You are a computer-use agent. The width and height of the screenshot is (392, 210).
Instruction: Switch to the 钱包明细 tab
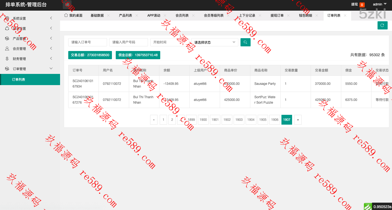pyautogui.click(x=305, y=16)
